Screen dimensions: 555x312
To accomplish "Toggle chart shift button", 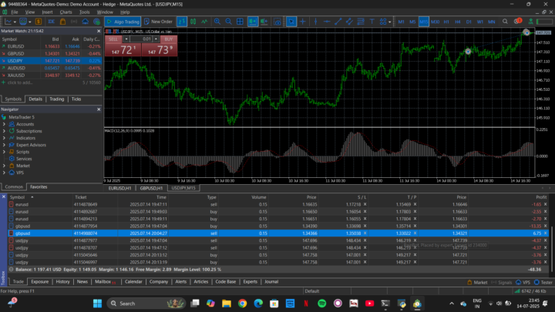I will click(x=264, y=22).
